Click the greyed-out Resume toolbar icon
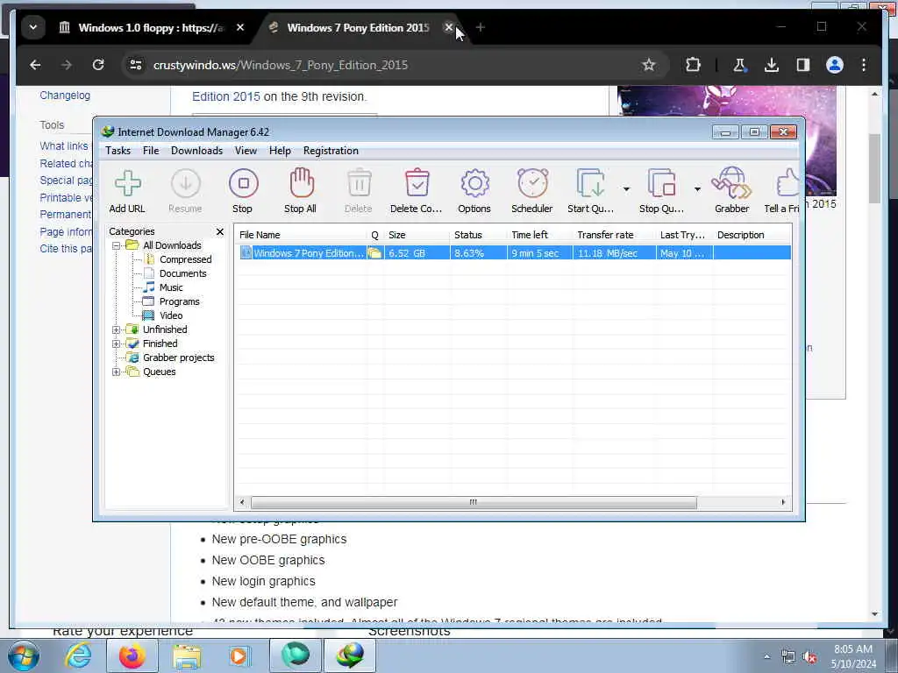The height and width of the screenshot is (673, 898). 186,190
